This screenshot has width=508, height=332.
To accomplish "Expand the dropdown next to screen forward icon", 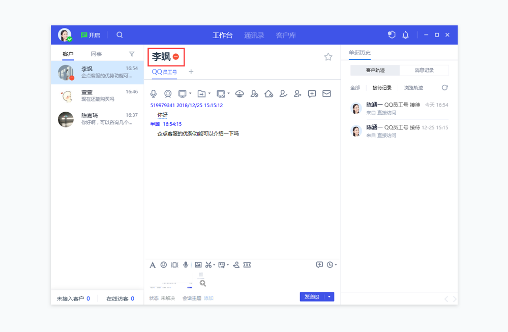I will (x=228, y=265).
